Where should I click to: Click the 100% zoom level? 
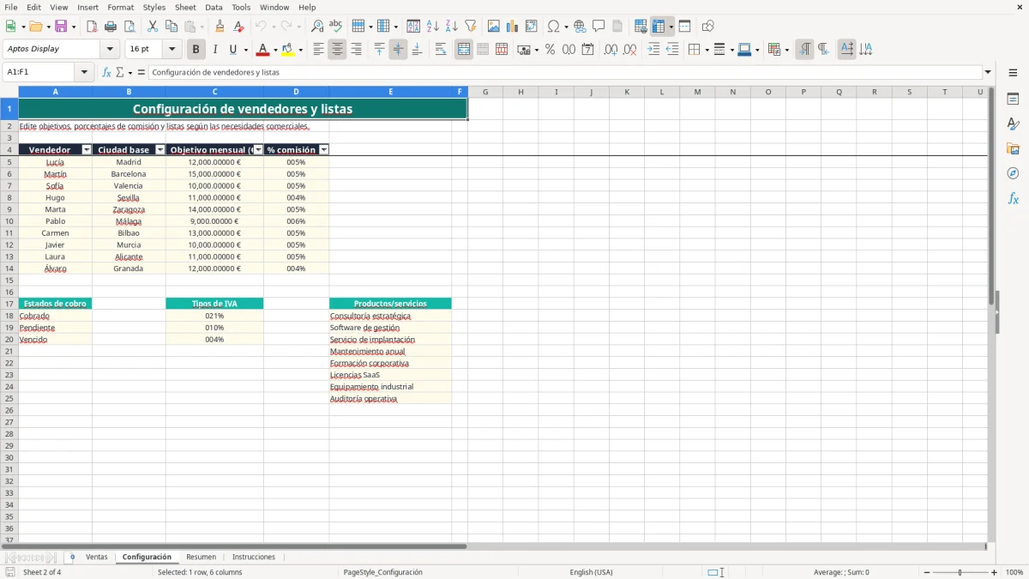[x=1014, y=572]
